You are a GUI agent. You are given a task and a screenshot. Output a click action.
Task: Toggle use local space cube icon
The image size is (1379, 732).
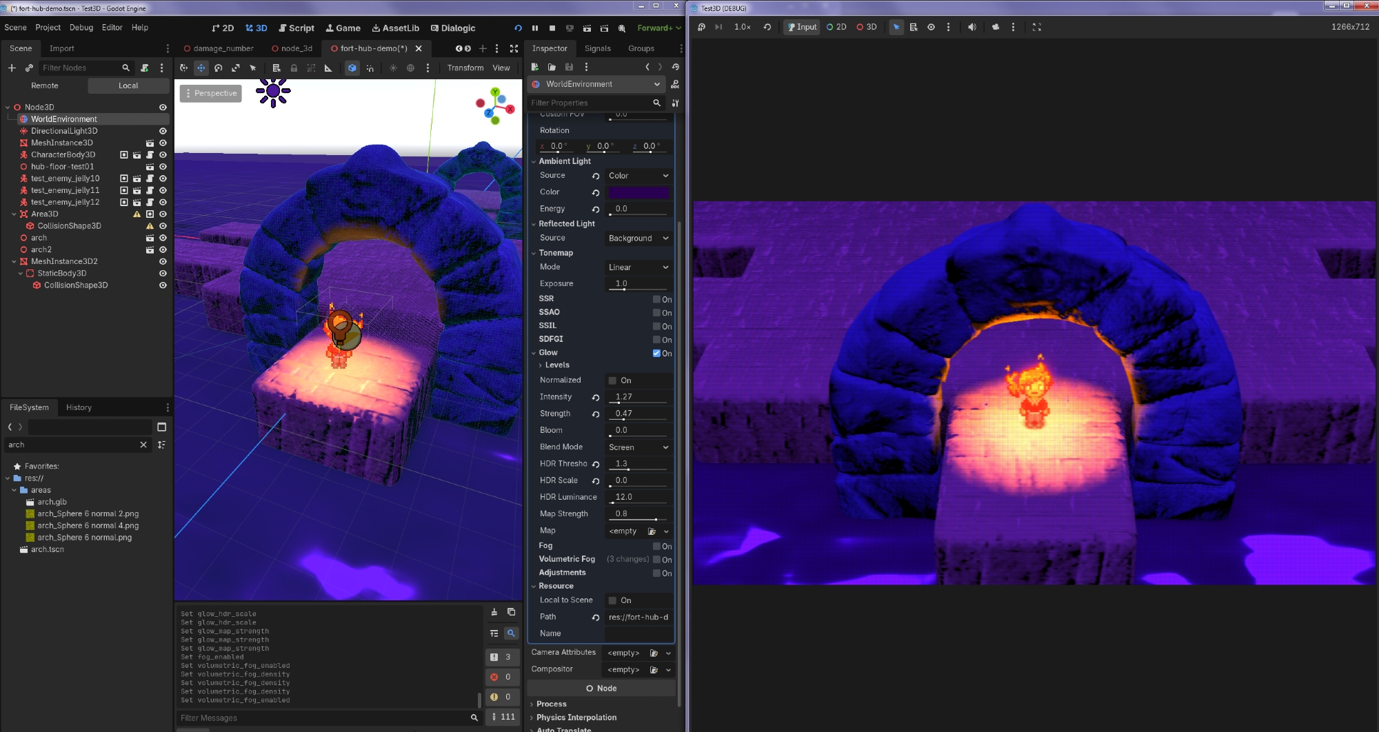click(352, 68)
